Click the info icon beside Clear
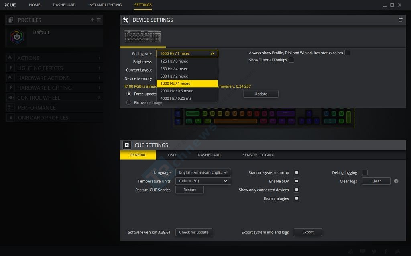 pyautogui.click(x=396, y=181)
